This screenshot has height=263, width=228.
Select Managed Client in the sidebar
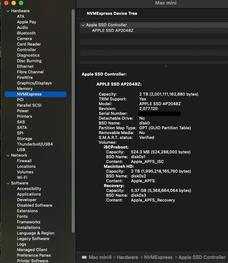click(32, 250)
